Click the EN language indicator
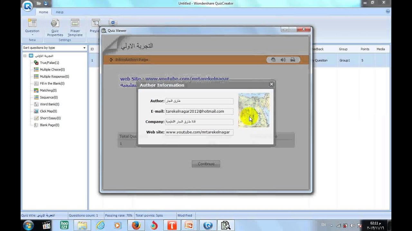 323,225
